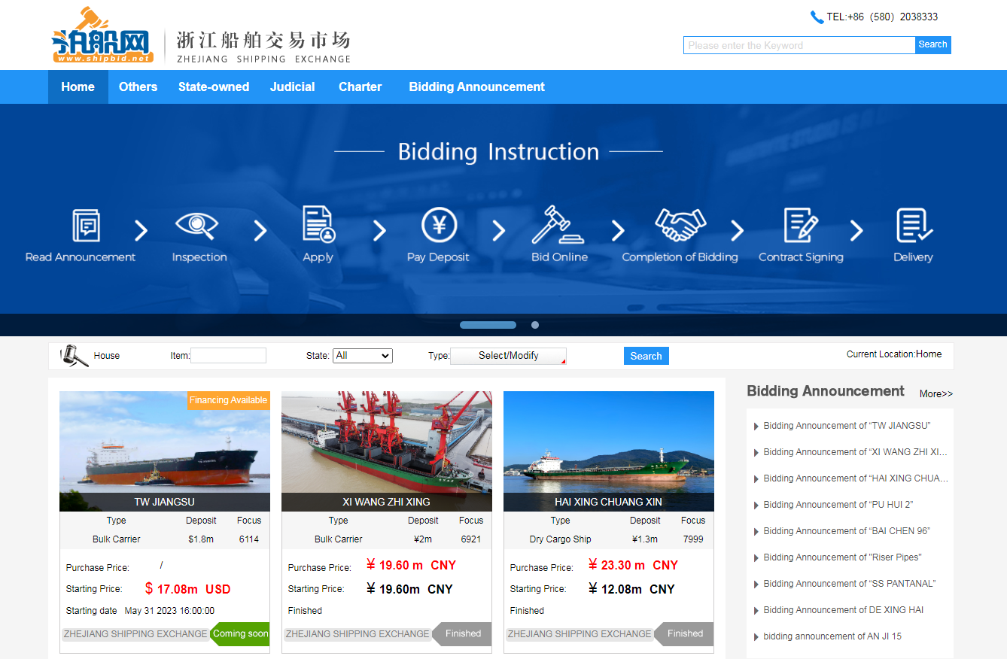Image resolution: width=1007 pixels, height=659 pixels.
Task: Open the More>> bidding announcements link
Action: [936, 393]
